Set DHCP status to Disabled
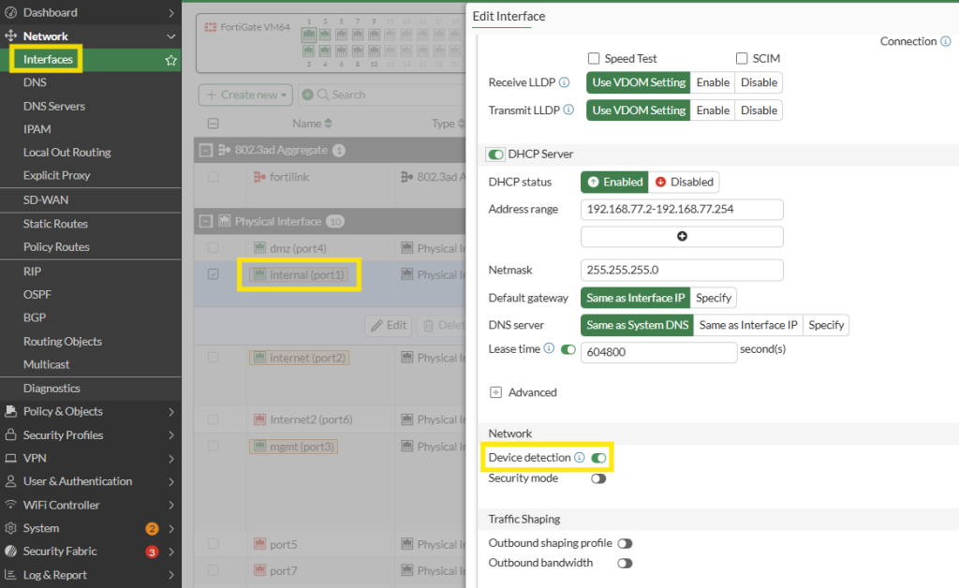The width and height of the screenshot is (959, 588). tap(685, 182)
